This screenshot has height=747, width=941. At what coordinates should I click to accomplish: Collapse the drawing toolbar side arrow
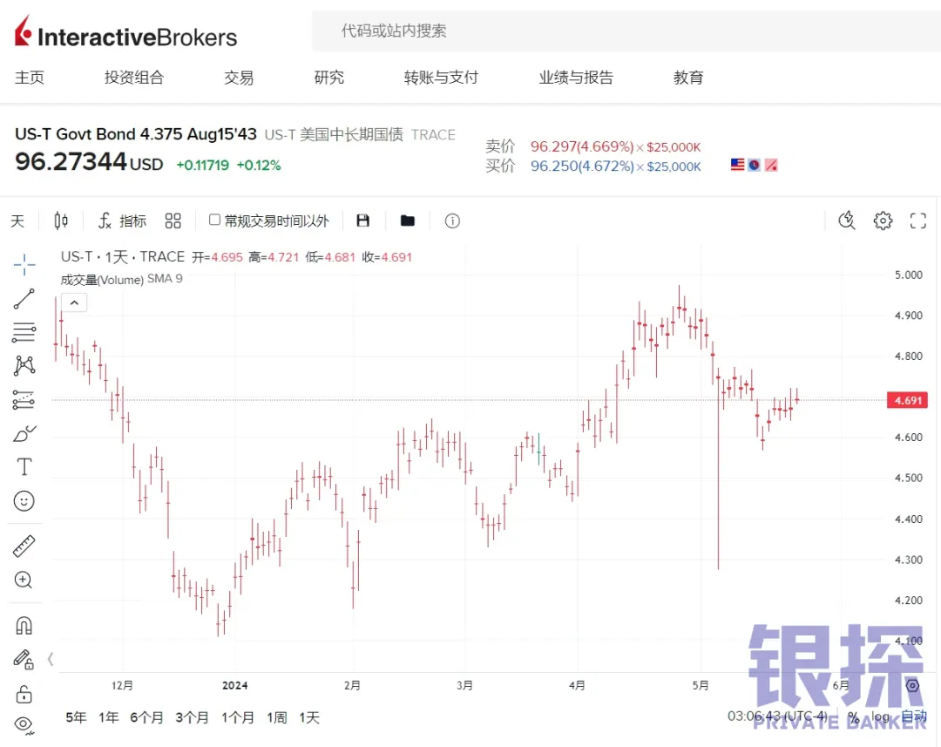pos(51,659)
